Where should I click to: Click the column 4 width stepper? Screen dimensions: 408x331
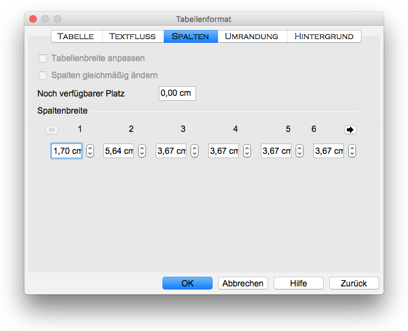point(247,151)
